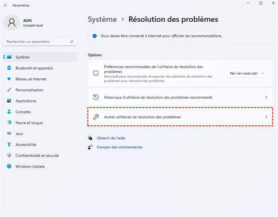Image resolution: width=278 pixels, height=217 pixels.
Task: Click the Réseau et Internet wifi icon
Action: point(9,79)
